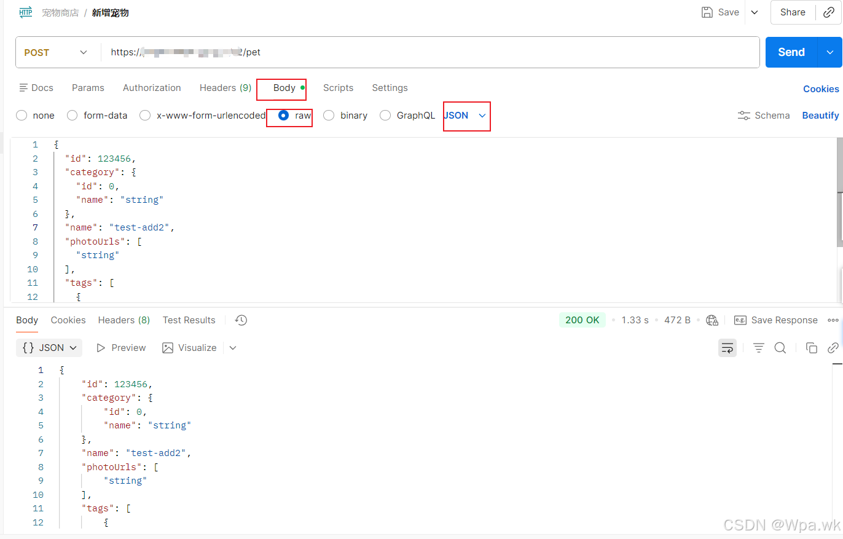843x539 pixels.
Task: Copy request link with the chain icon
Action: coord(828,12)
